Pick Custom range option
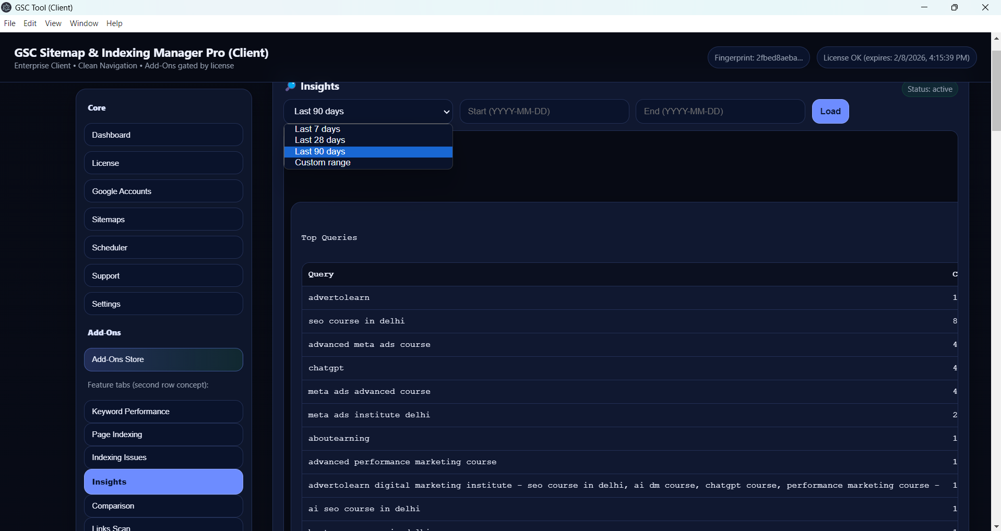Screen dimensions: 1001x531 323,163
